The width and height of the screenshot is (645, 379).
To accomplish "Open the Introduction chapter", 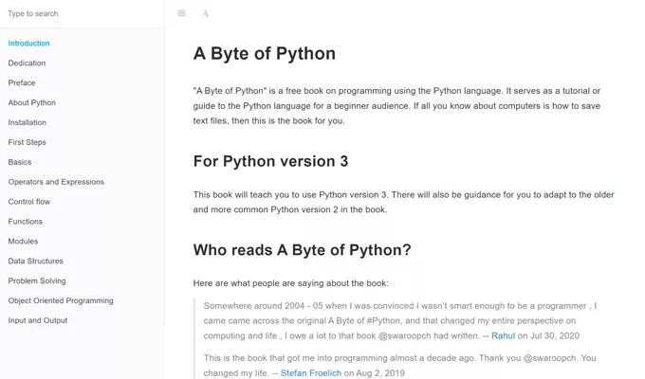I will pos(28,44).
